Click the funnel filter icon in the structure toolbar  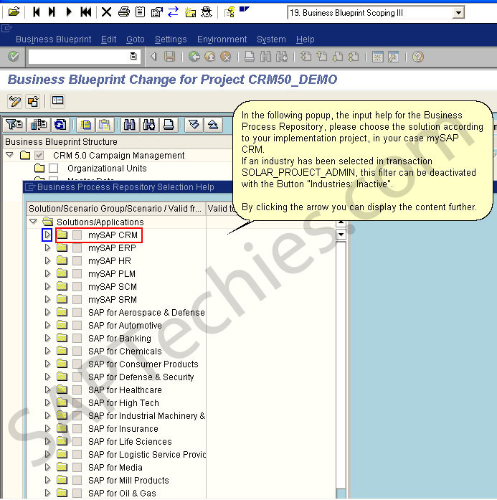tap(14, 124)
